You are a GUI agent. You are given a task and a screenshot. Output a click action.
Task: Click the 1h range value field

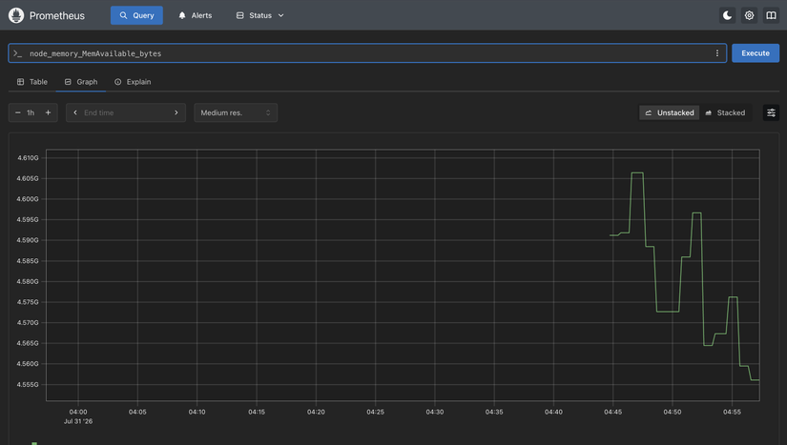(x=31, y=112)
